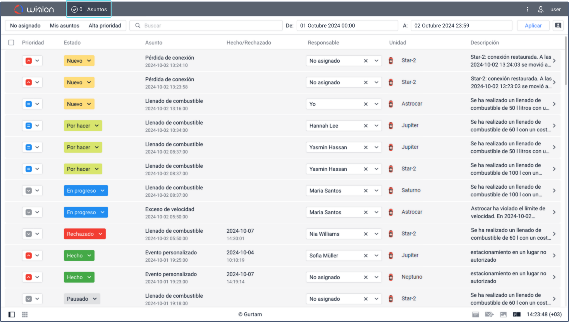The image size is (569, 322).
Task: Clear the Hannah Lee responsible assignment
Action: pos(366,126)
